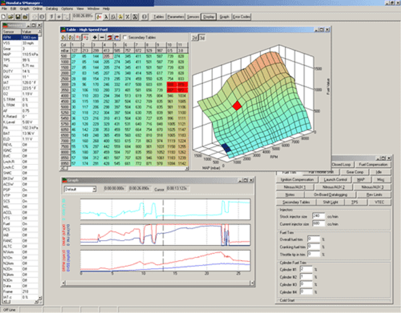Select the Ignition Compensation tab
Image resolution: width=401 pixels, height=313 pixels.
[x=297, y=179]
